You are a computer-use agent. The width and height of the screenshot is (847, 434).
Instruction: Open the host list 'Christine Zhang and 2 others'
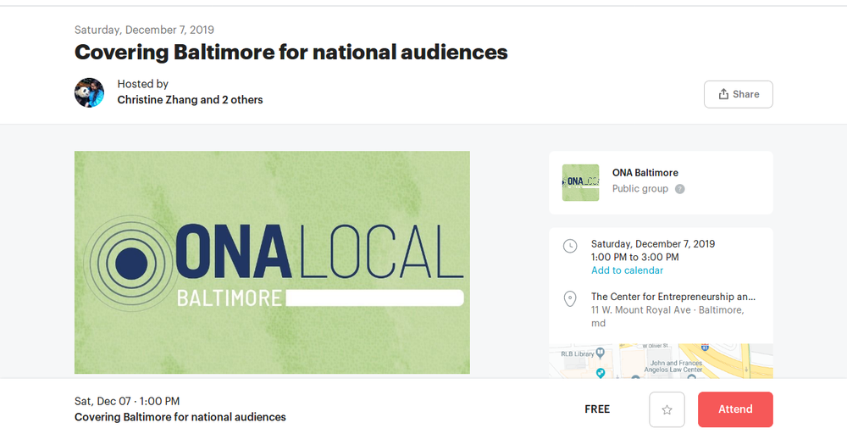pos(190,99)
